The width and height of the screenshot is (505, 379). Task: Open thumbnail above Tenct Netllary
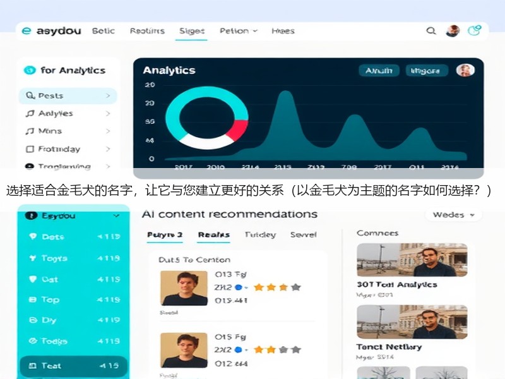412,322
